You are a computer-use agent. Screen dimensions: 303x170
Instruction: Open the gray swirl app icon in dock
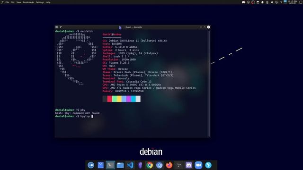(179, 165)
